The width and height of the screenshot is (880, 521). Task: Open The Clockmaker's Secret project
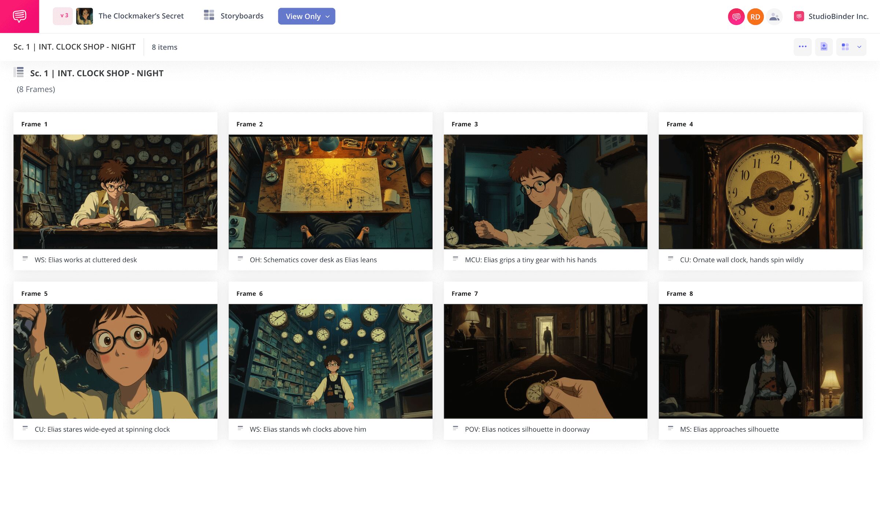(141, 16)
